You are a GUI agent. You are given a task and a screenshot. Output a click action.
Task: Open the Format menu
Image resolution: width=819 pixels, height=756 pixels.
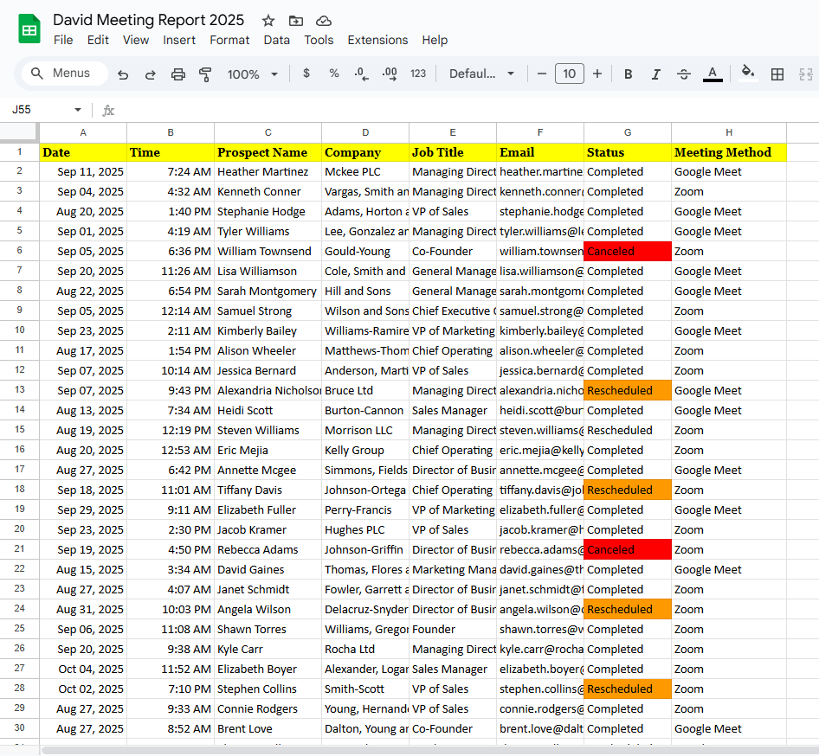pos(229,40)
